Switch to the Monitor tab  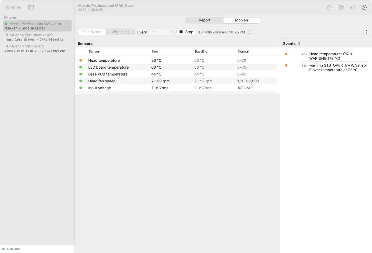[242, 20]
